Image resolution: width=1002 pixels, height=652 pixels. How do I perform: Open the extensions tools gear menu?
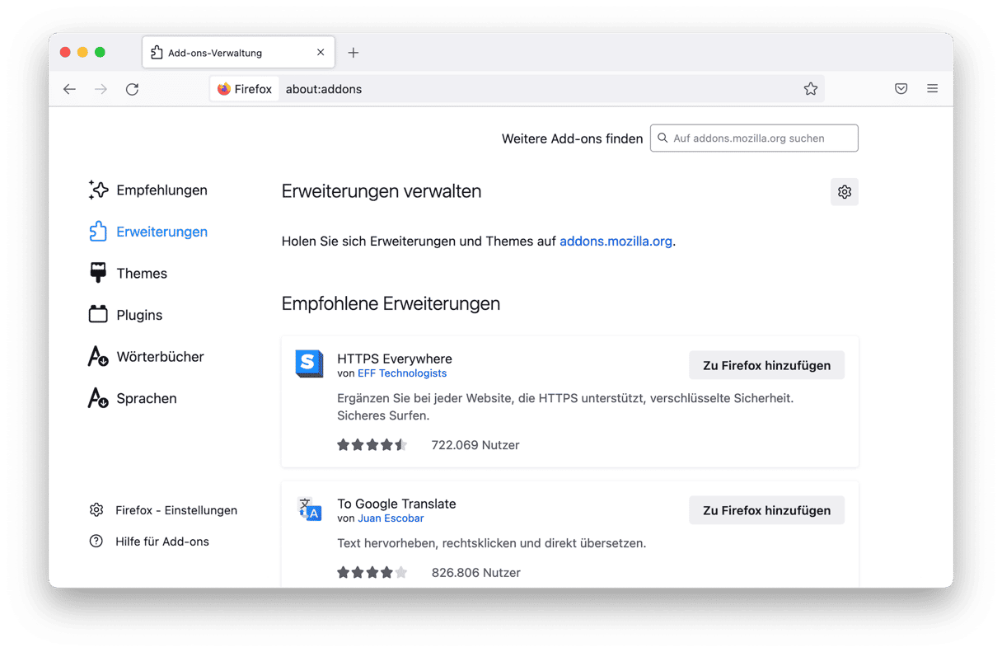click(845, 192)
